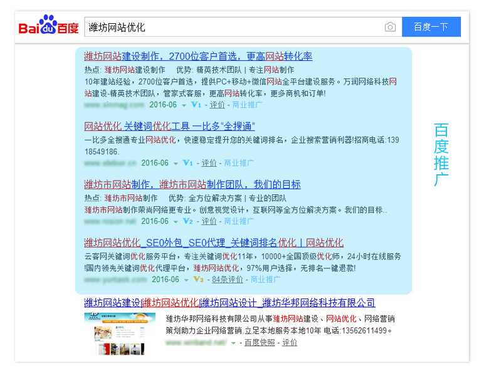Select phone number text 电话:13562611499
Screen dimensions: 484x373
tap(358, 331)
